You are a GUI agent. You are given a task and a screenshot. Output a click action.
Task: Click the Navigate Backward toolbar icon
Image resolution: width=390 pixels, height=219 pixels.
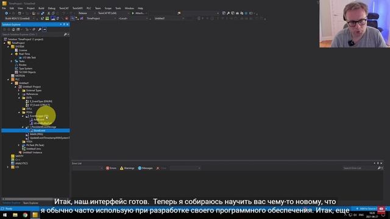pyautogui.click(x=6, y=13)
